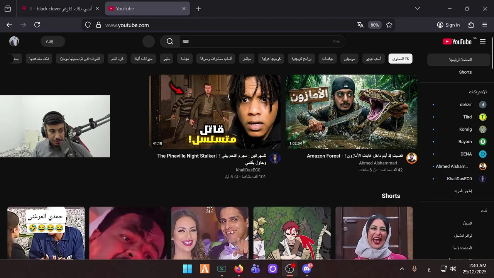Click the volume icon in the system tray
494x278 pixels.
(453, 269)
